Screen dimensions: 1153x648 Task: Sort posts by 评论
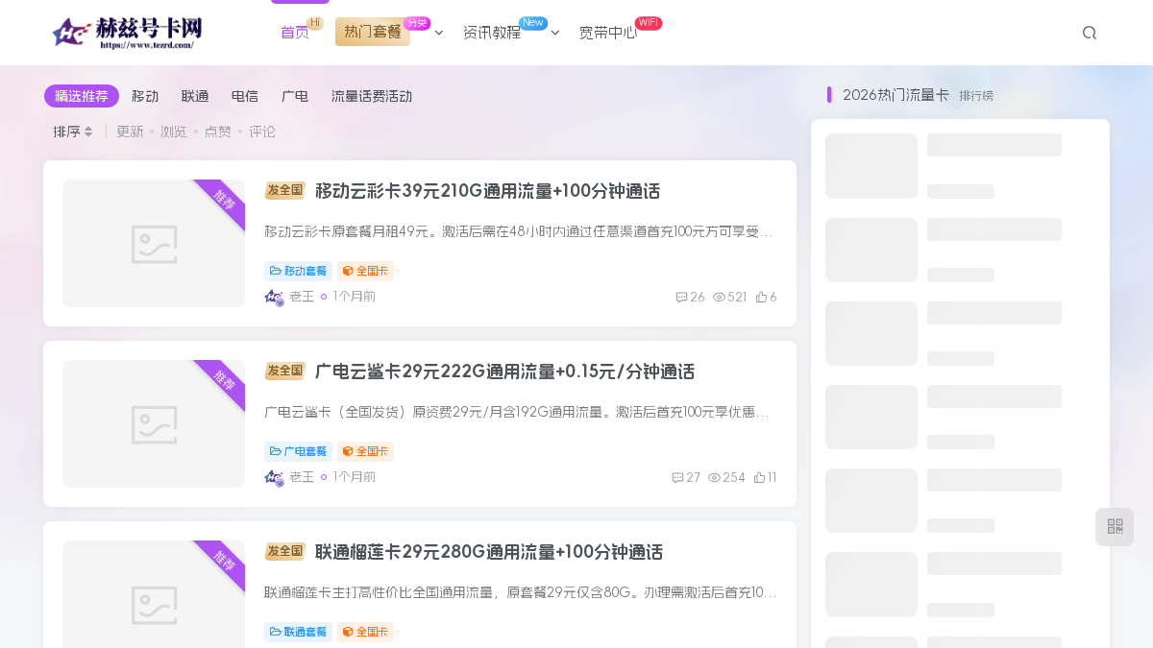[262, 132]
